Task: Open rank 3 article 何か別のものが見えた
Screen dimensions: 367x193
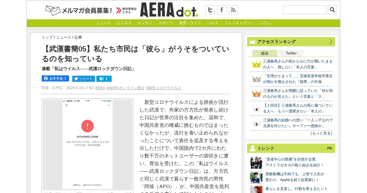Action: (298, 93)
